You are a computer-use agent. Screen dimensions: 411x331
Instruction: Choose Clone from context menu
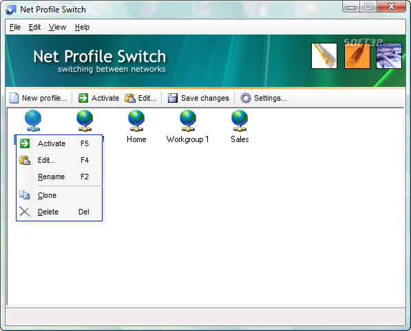point(59,195)
